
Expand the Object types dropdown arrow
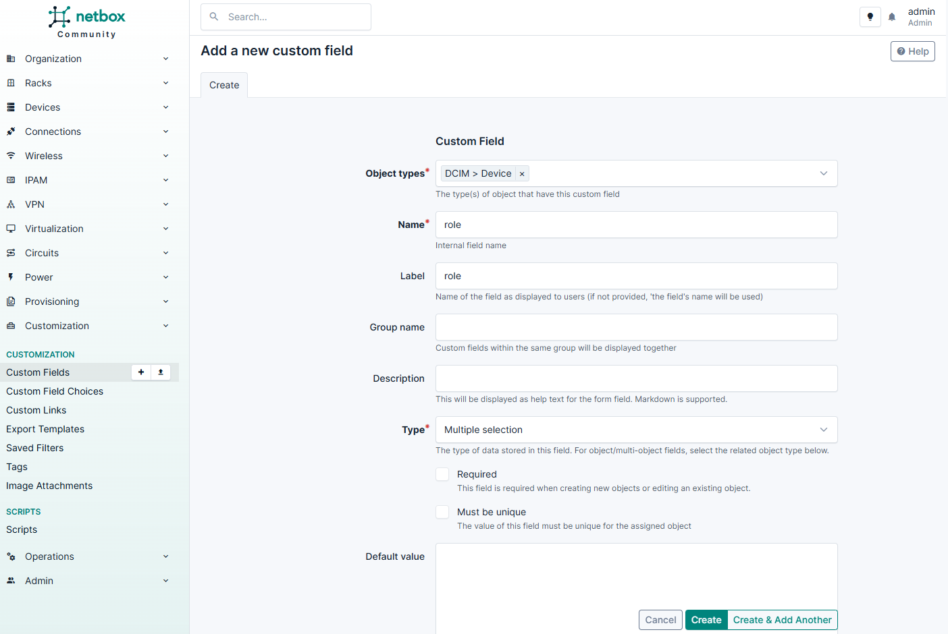(823, 173)
